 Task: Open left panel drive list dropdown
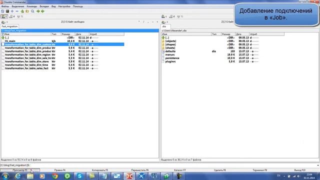[x=4, y=22]
